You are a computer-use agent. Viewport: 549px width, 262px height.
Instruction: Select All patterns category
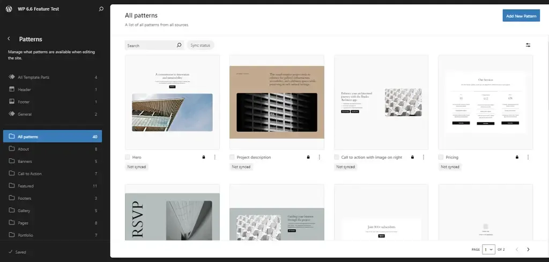53,137
